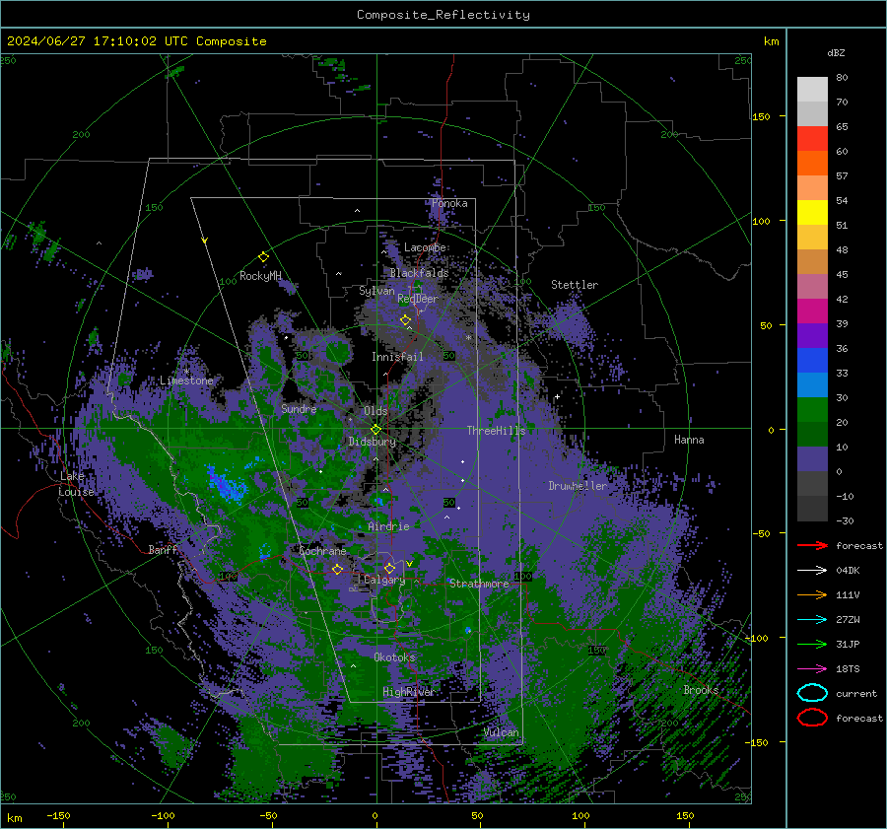Click the blue echo cell southeast of Strathmore

click(x=468, y=630)
